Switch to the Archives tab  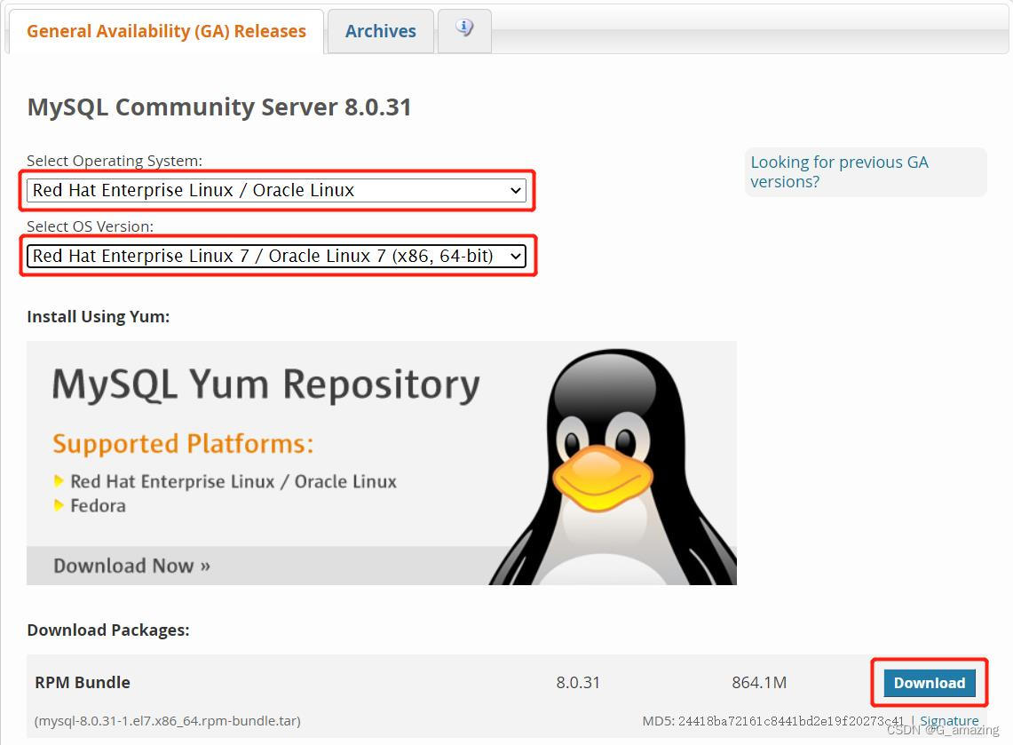(x=381, y=31)
